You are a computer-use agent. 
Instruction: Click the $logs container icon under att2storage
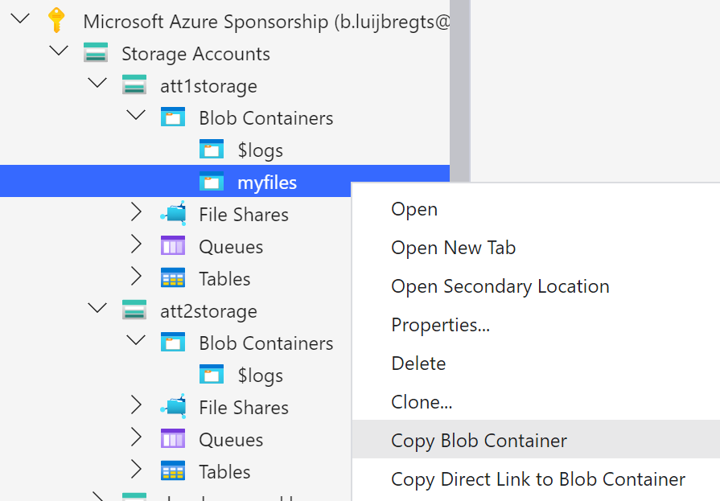[212, 376]
